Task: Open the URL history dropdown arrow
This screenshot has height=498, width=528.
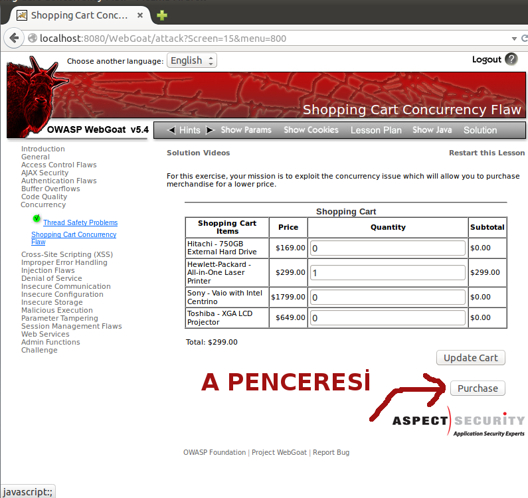Action: (514, 39)
